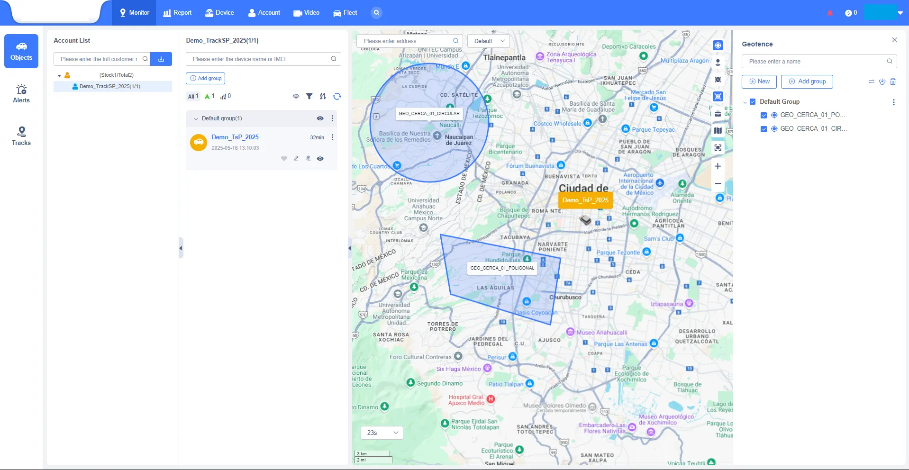Click the fullscreen map icon
Screen dimensions: 909x470
[718, 147]
